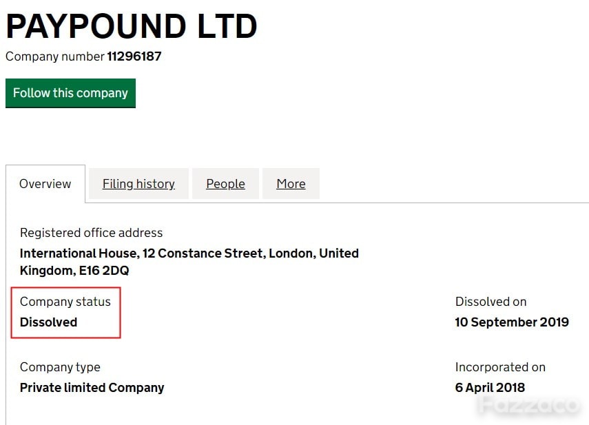Open the Filing history tab
The width and height of the screenshot is (589, 425).
click(138, 184)
